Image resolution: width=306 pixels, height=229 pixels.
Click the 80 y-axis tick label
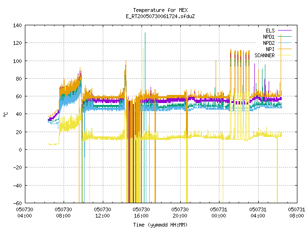(19, 79)
